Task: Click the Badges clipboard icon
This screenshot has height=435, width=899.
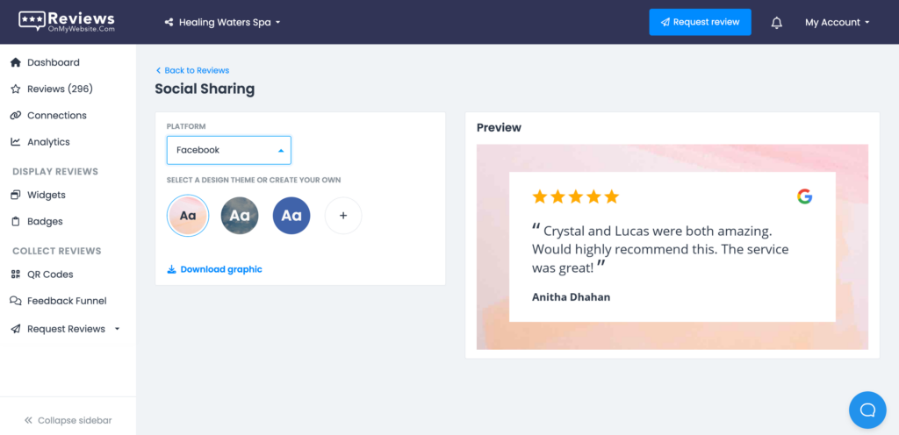Action: [x=16, y=221]
